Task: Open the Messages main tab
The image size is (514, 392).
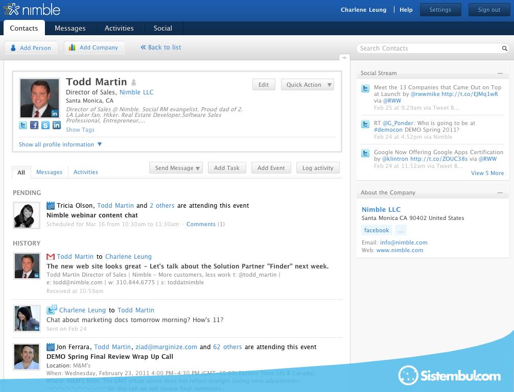Action: 70,28
